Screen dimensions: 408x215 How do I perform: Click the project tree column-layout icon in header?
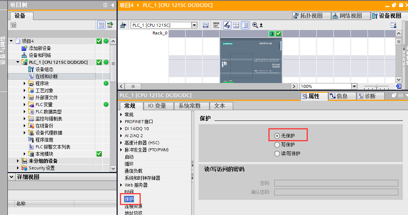pos(105,5)
